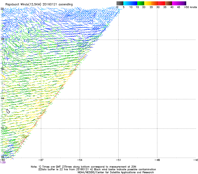Click the -48 longitude axis label
The image size is (198, 174).
[x=157, y=160]
